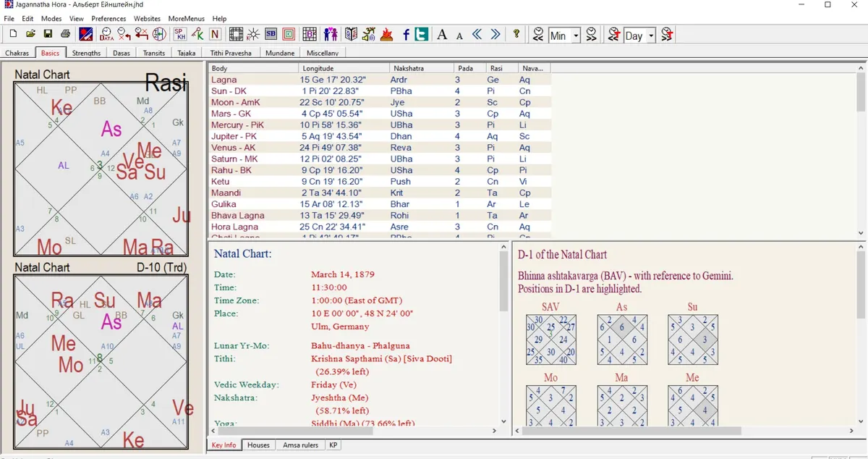
Task: Click the Body column header
Action: pos(253,68)
